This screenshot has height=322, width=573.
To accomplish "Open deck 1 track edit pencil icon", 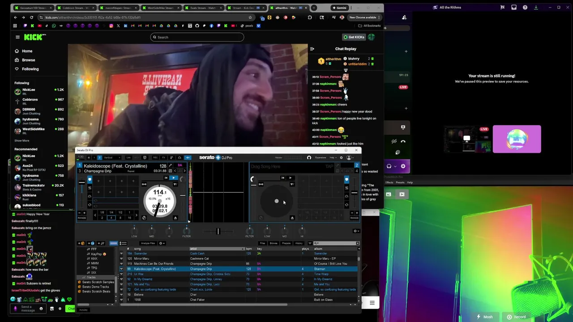I will click(170, 165).
